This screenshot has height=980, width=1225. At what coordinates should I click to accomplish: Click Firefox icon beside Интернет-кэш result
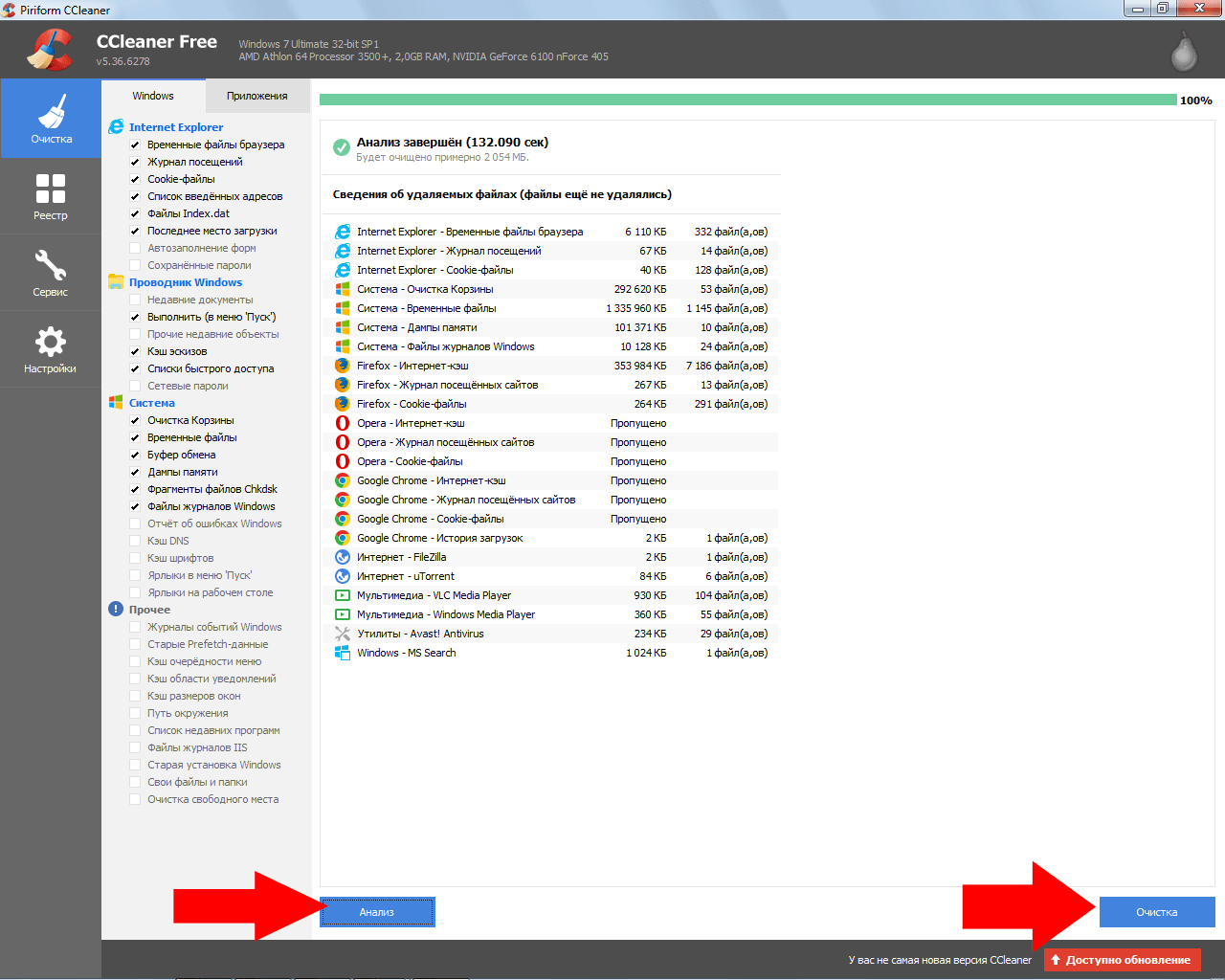[343, 366]
